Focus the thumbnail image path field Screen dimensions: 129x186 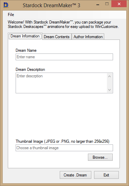[x=64, y=148]
